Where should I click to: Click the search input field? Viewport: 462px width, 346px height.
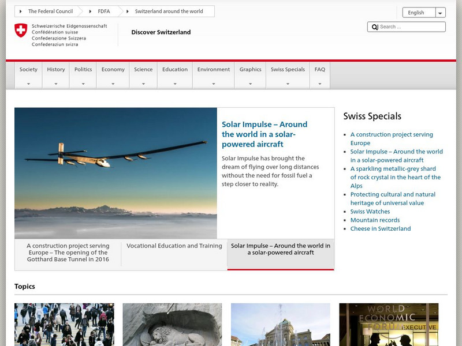pos(407,27)
